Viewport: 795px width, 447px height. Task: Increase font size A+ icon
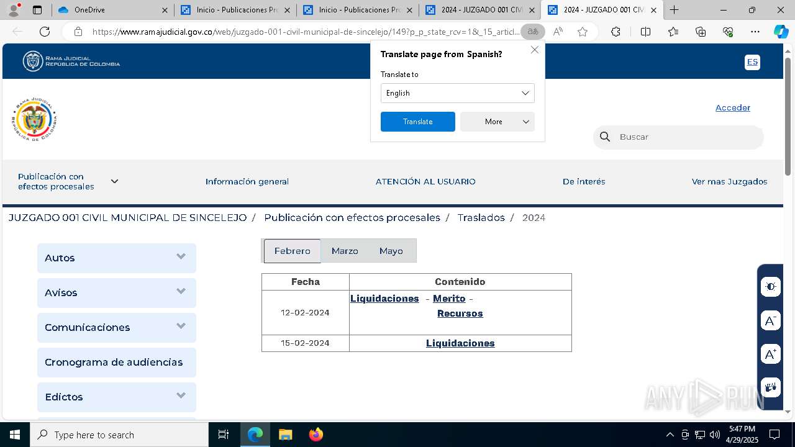(x=771, y=354)
